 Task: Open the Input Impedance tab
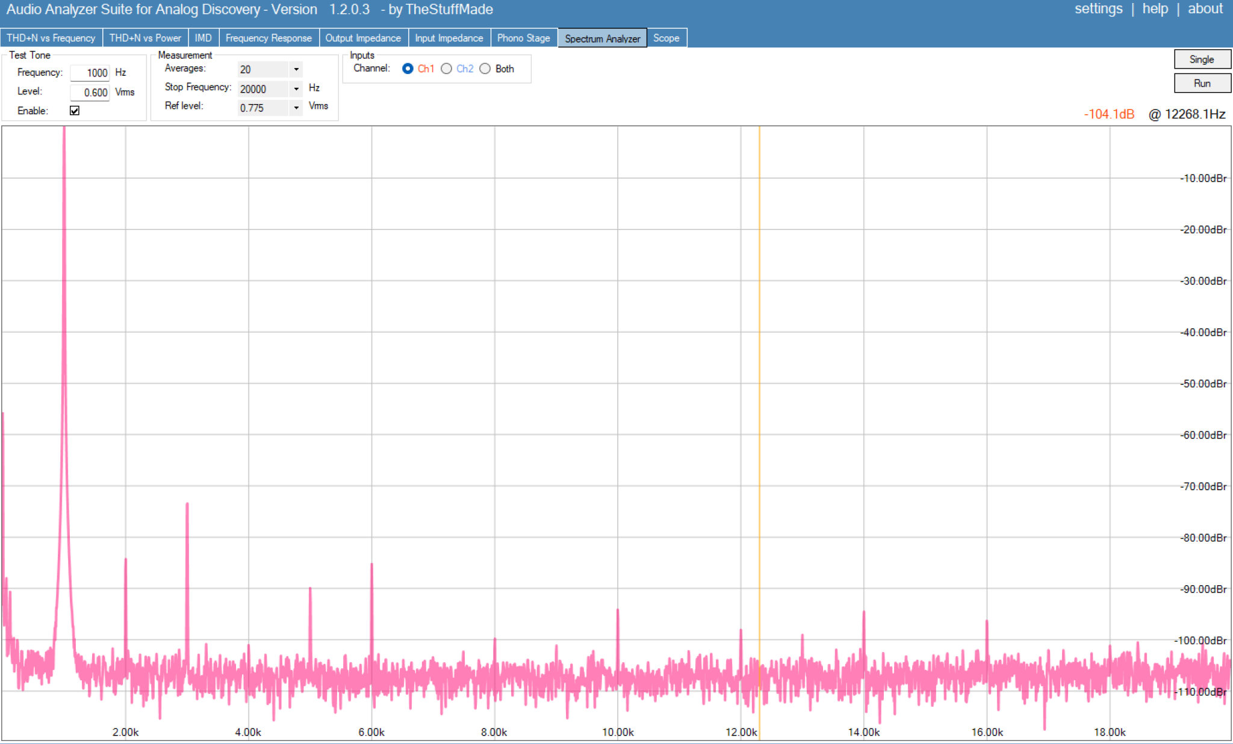[x=449, y=38]
